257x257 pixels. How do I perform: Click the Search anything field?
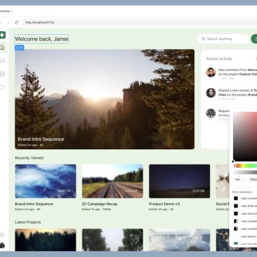point(223,39)
